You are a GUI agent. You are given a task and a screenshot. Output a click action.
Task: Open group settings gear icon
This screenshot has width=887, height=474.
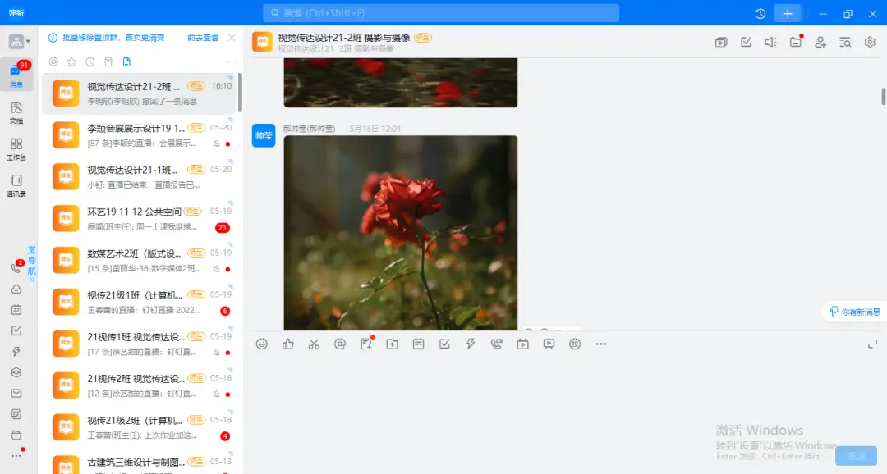coord(870,43)
